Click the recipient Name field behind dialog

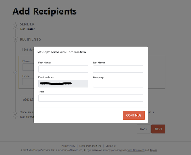[x=28, y=67]
